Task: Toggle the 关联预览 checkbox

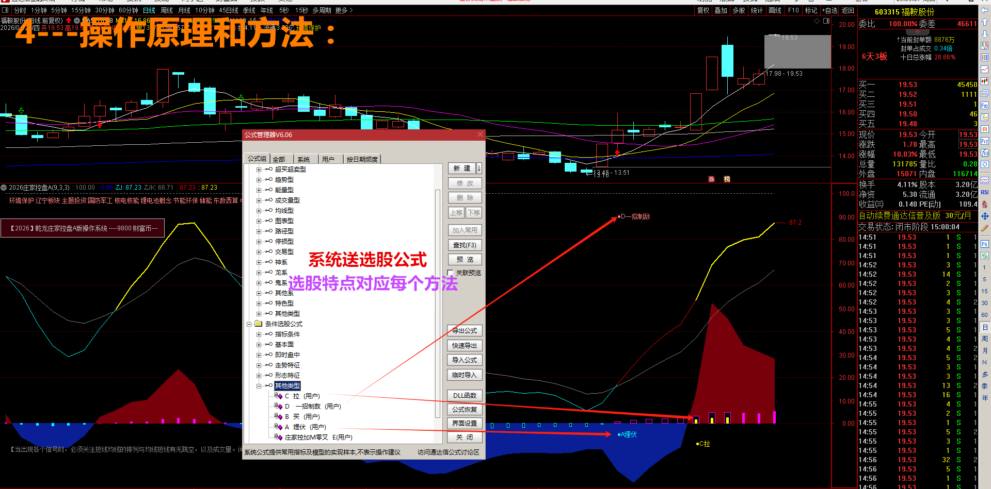Action: point(451,273)
